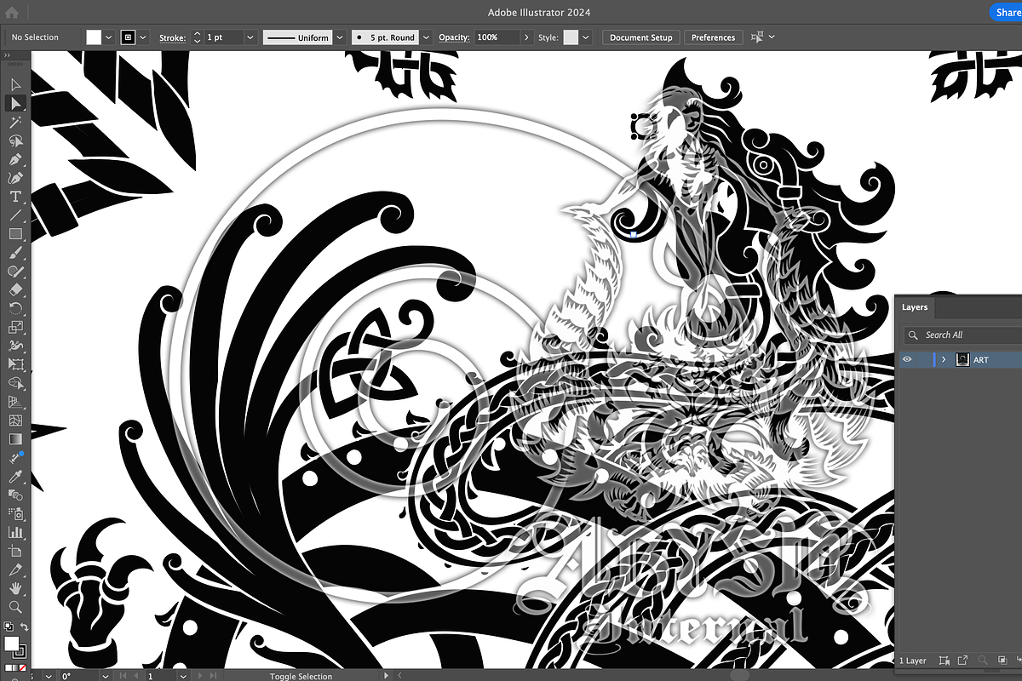Select the Width/Warp tool
Screen dimensions: 1022x681
[x=15, y=346]
